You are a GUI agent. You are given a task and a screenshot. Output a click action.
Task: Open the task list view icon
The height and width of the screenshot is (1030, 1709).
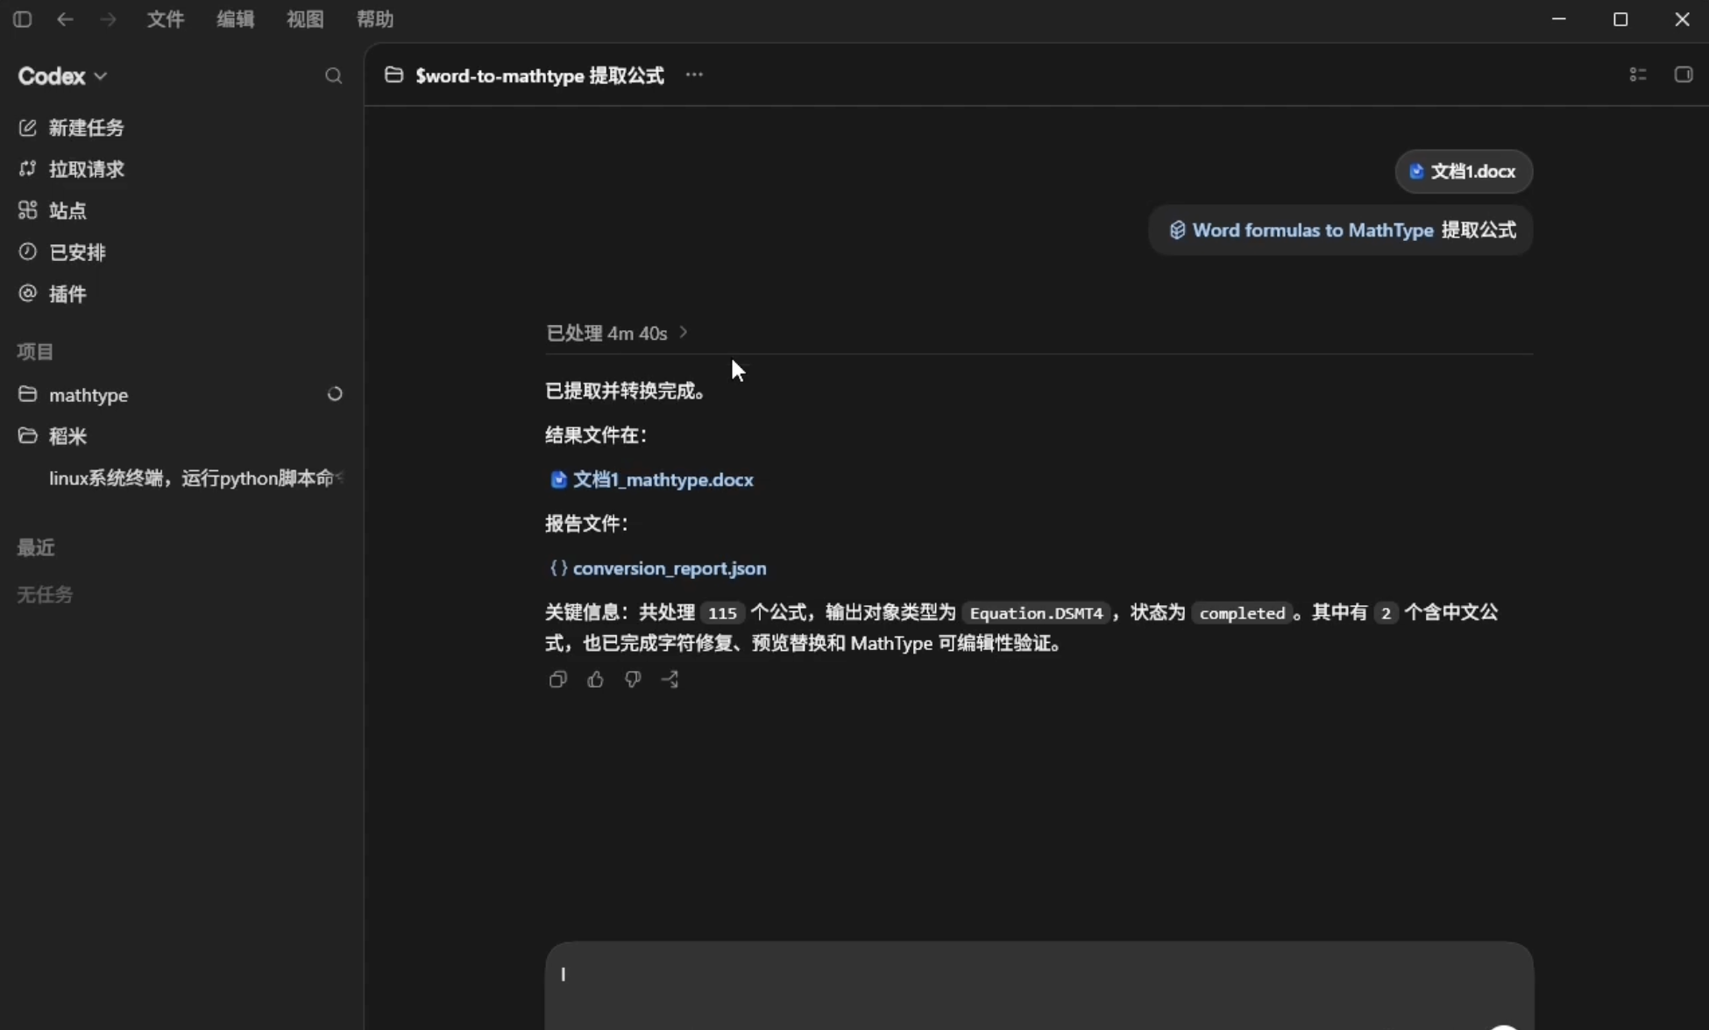(x=1638, y=75)
